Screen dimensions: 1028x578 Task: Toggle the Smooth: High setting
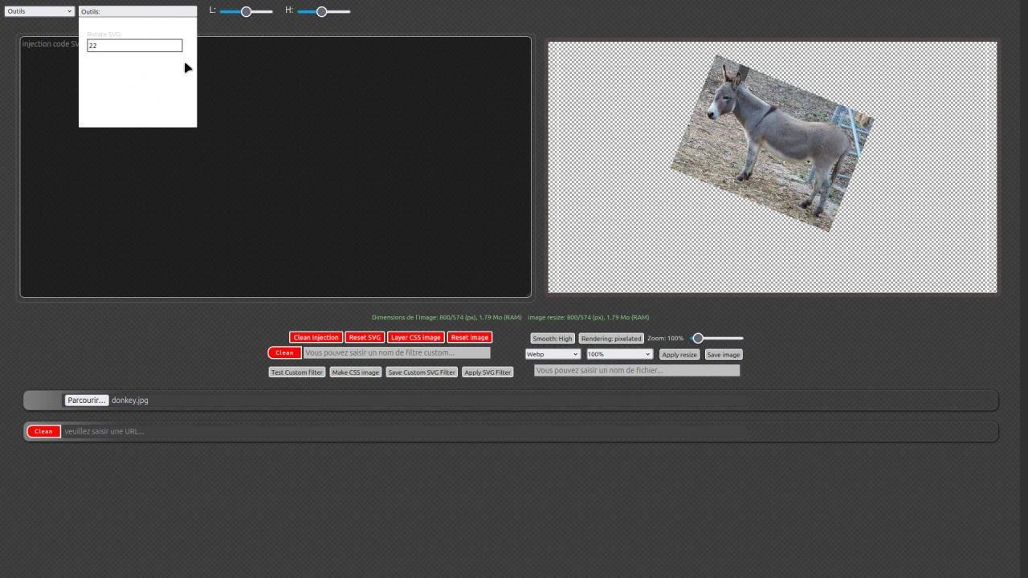552,338
